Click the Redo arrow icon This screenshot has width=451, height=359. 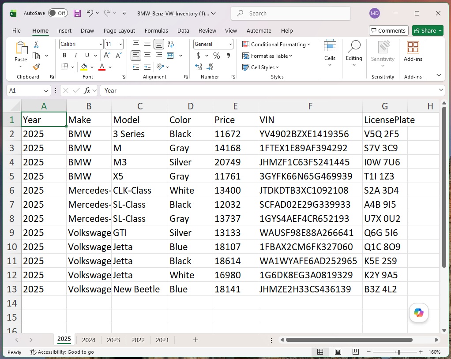point(107,13)
